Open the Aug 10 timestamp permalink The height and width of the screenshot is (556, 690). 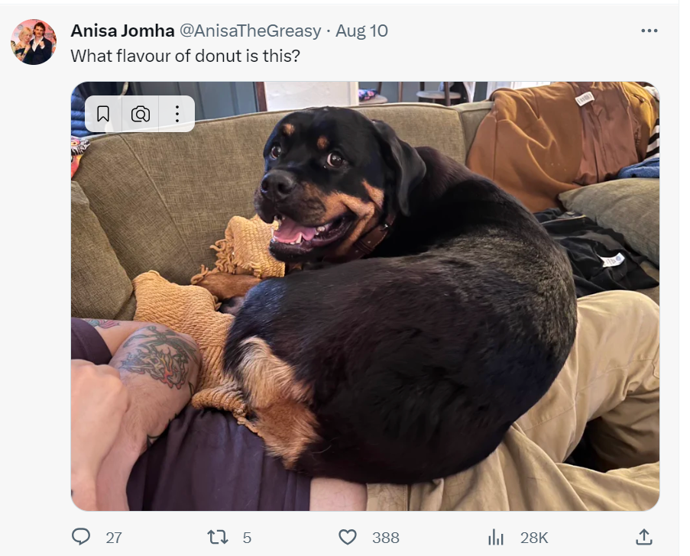click(x=361, y=31)
